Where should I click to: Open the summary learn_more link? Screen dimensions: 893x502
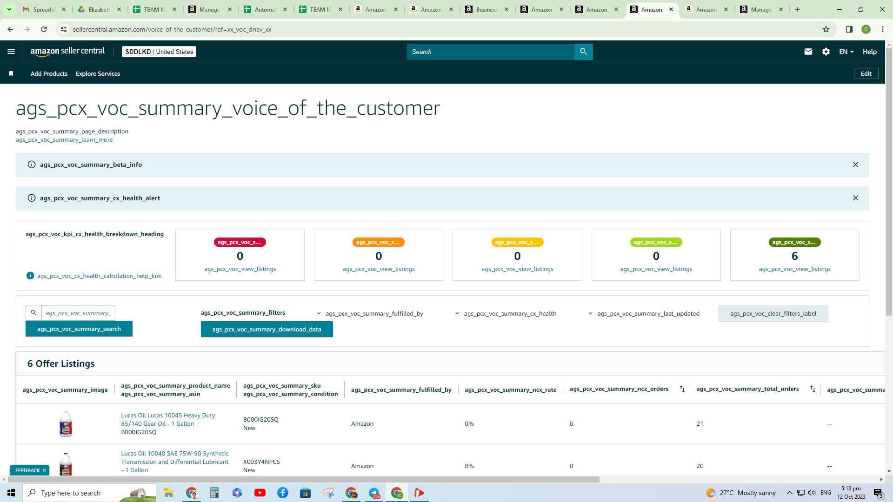pos(64,140)
